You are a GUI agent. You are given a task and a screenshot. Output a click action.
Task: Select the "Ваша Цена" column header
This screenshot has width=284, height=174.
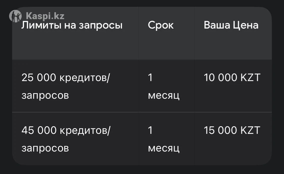[x=231, y=25]
